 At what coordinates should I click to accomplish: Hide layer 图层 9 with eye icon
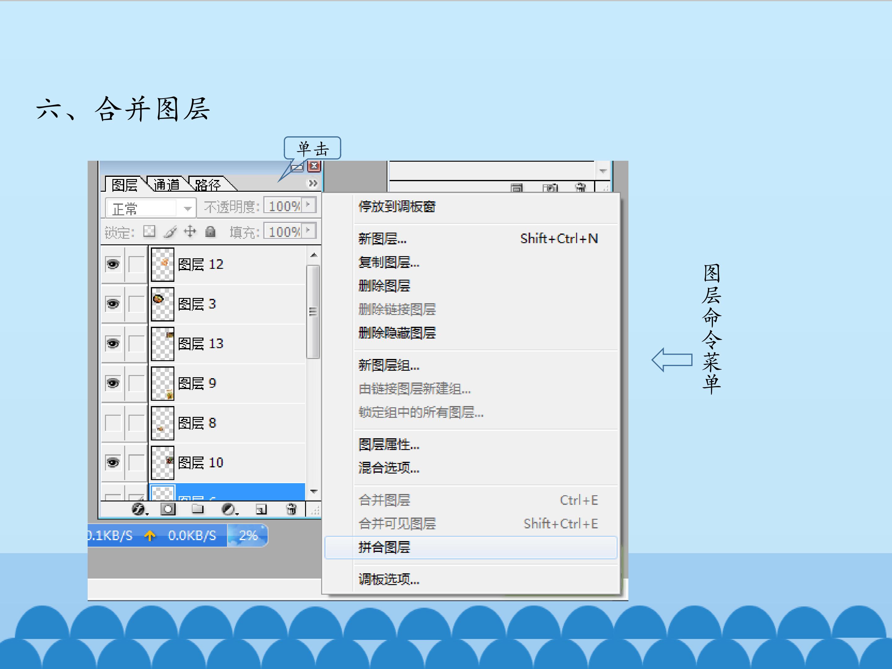[x=113, y=383]
